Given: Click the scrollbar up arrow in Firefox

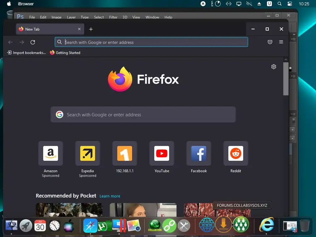Looking at the screenshot, I should coord(286,60).
